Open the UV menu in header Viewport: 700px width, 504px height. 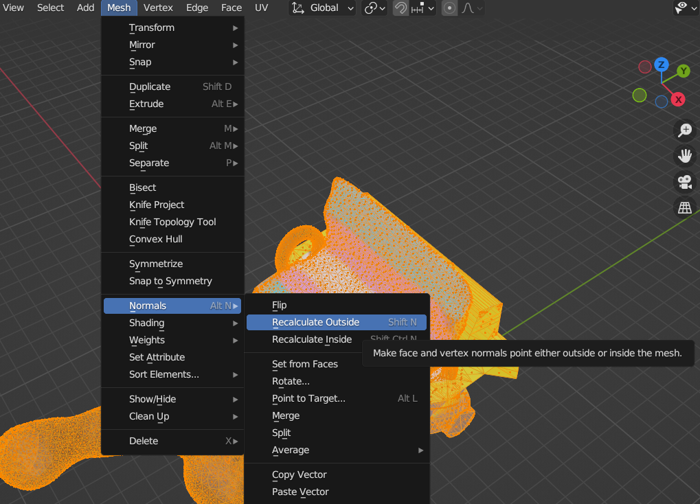click(x=262, y=8)
